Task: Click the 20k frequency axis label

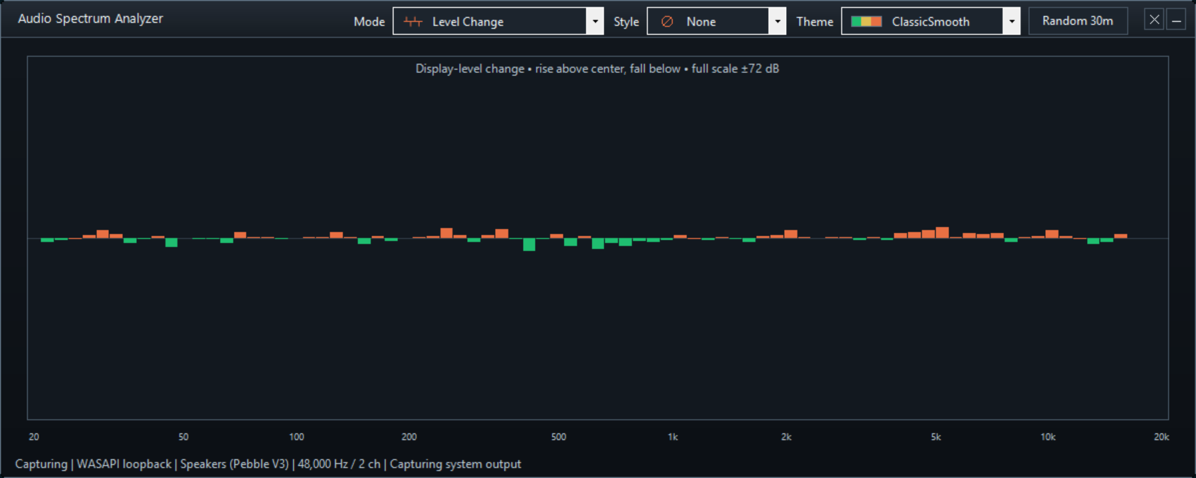Action: 1161,437
